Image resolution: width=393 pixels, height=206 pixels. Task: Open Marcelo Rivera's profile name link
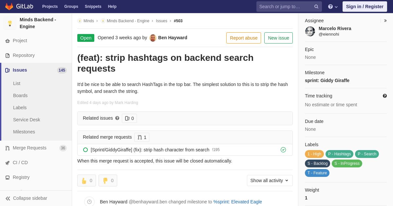click(335, 28)
